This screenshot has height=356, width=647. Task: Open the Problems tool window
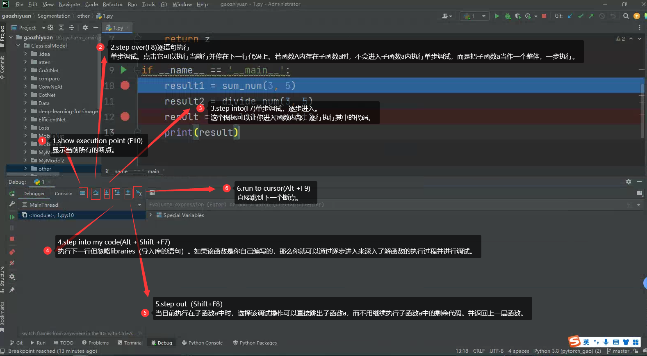coord(95,343)
